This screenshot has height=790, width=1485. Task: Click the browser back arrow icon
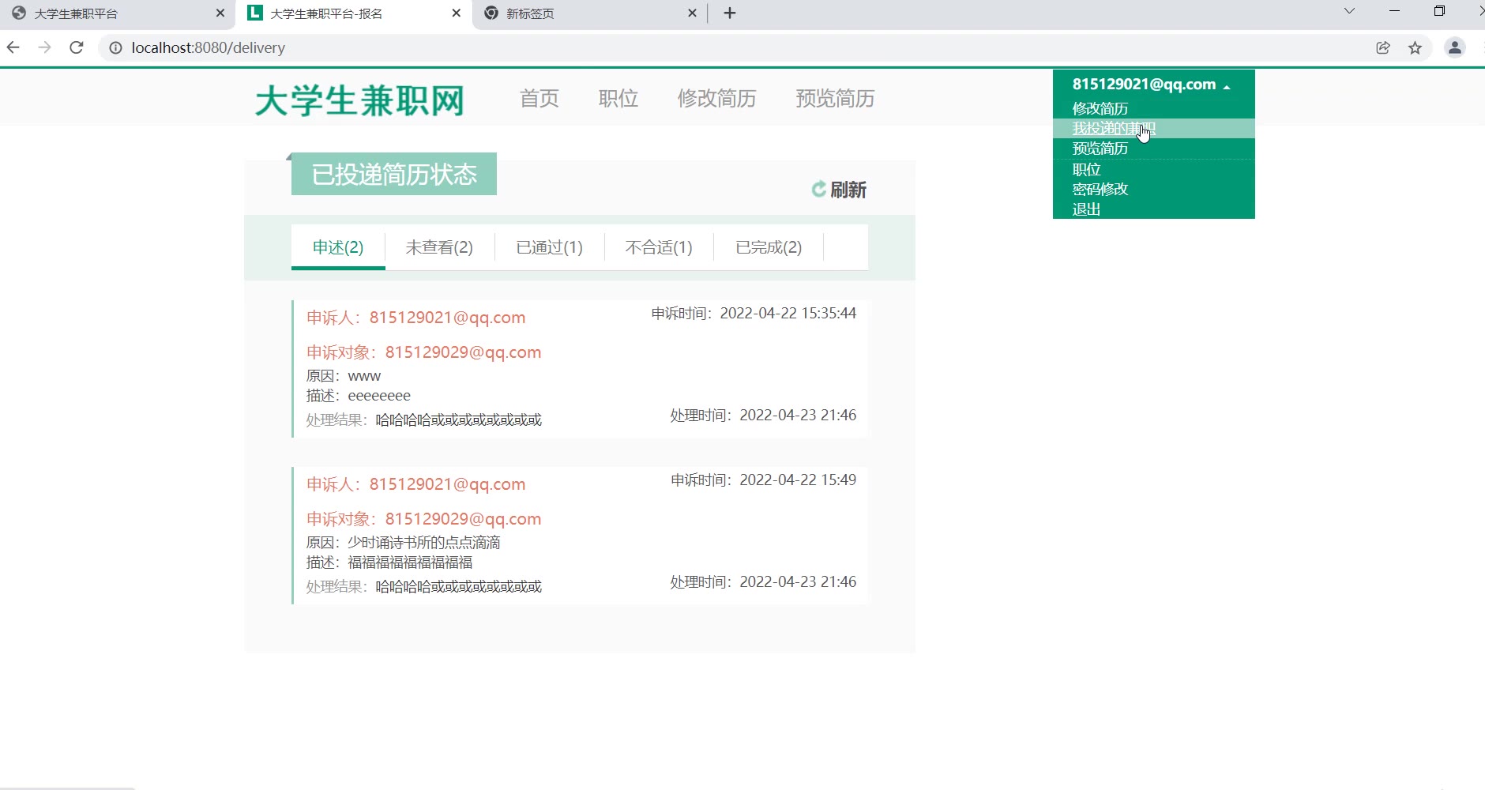[x=13, y=47]
